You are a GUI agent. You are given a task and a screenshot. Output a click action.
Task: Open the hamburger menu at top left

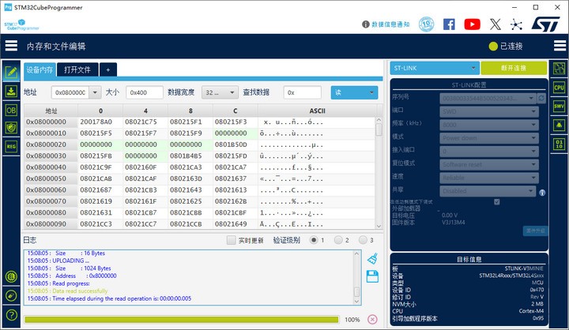[11, 46]
